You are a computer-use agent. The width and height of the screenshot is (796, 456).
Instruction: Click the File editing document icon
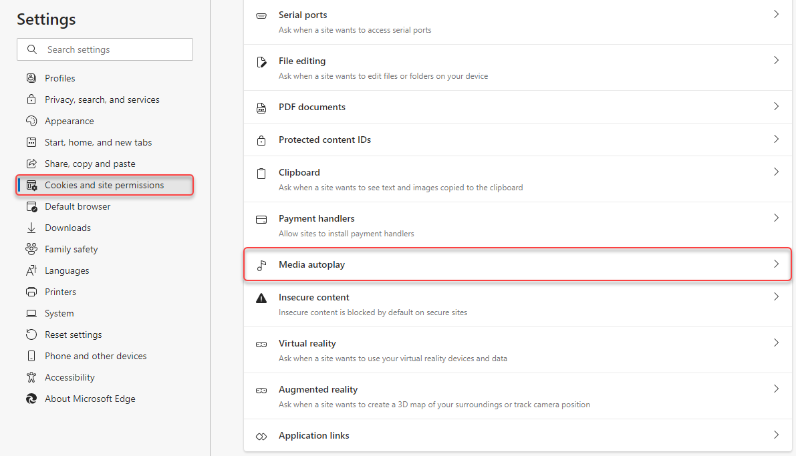pyautogui.click(x=261, y=61)
